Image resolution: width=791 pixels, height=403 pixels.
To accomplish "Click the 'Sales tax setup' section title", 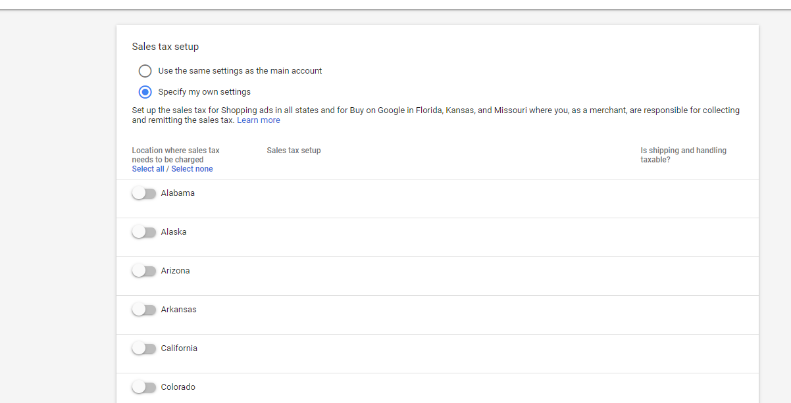I will click(x=165, y=47).
